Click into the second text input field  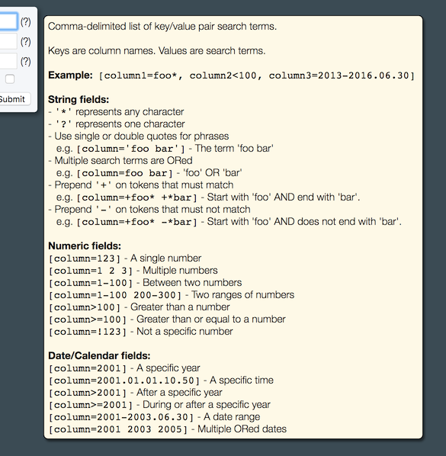point(8,41)
